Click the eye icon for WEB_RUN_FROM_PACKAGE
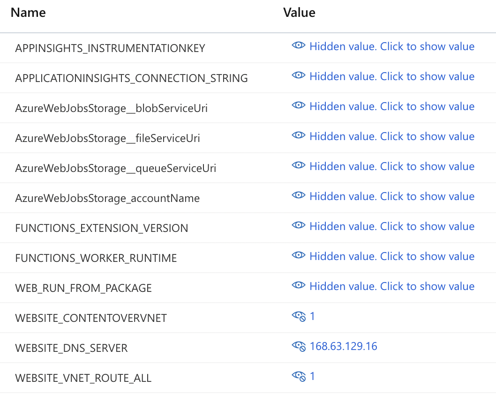This screenshot has width=496, height=402. pyautogui.click(x=299, y=287)
